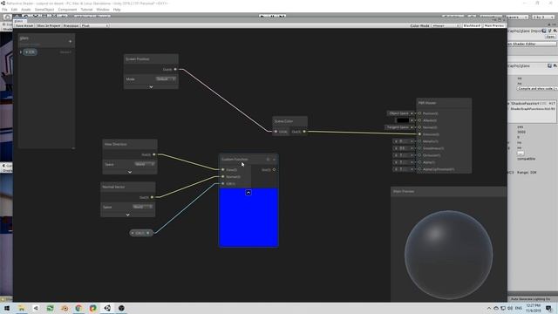Click the View Direction Out(3) port
Screen dimensions: 558x314
154,154
